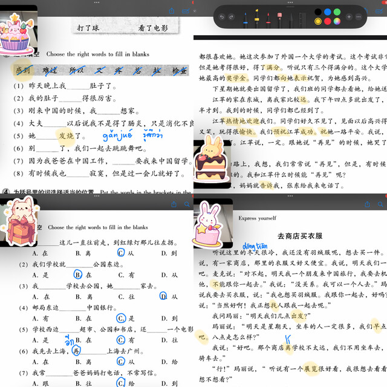Tap word bank item 所以
Image resolution: width=387 pixels, height=387 pixels.
pyautogui.click(x=77, y=71)
